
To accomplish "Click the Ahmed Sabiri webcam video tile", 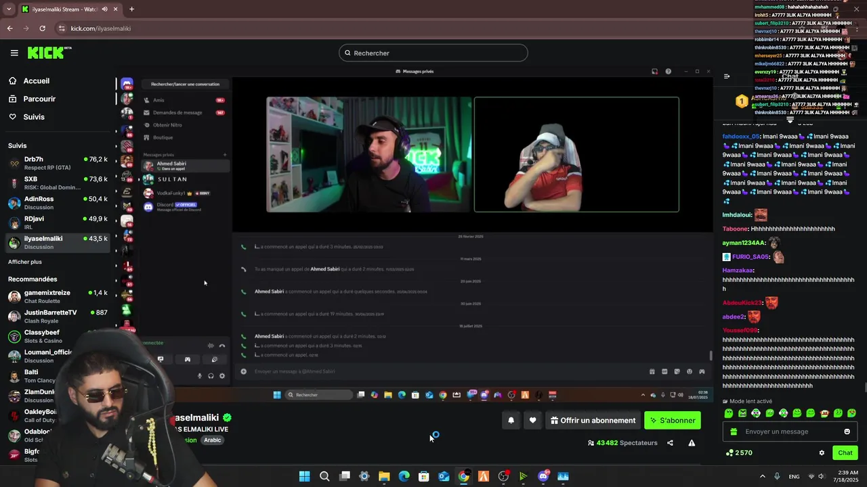I will coord(368,154).
